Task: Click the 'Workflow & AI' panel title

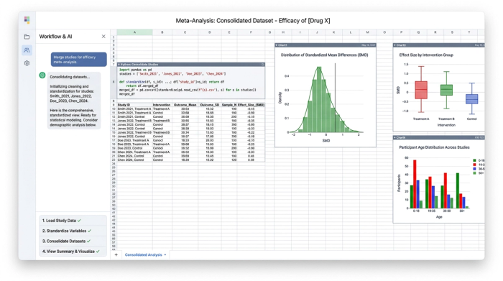Action: [55, 37]
